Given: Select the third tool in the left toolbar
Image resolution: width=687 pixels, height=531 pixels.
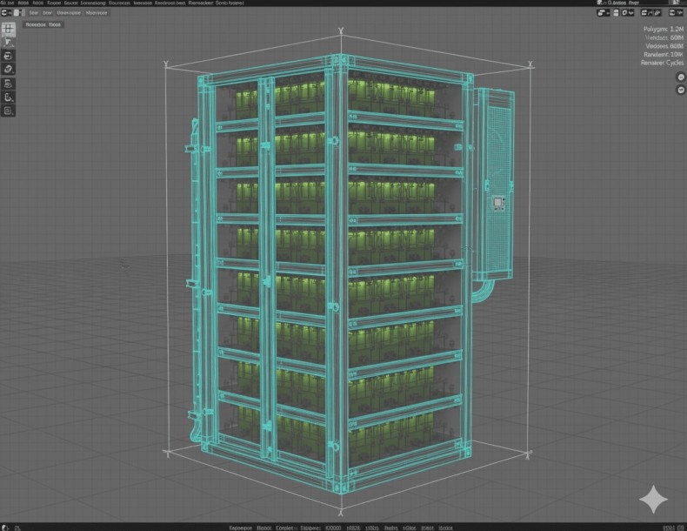Looking at the screenshot, I should pos(9,55).
